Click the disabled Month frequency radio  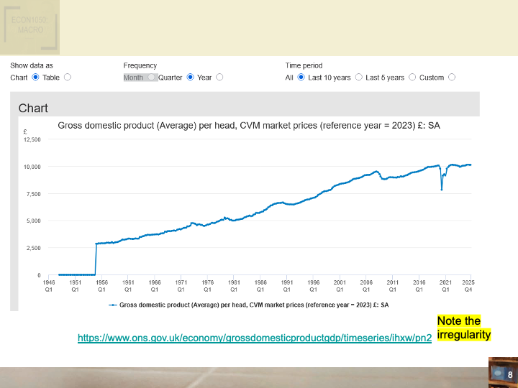[x=151, y=78]
